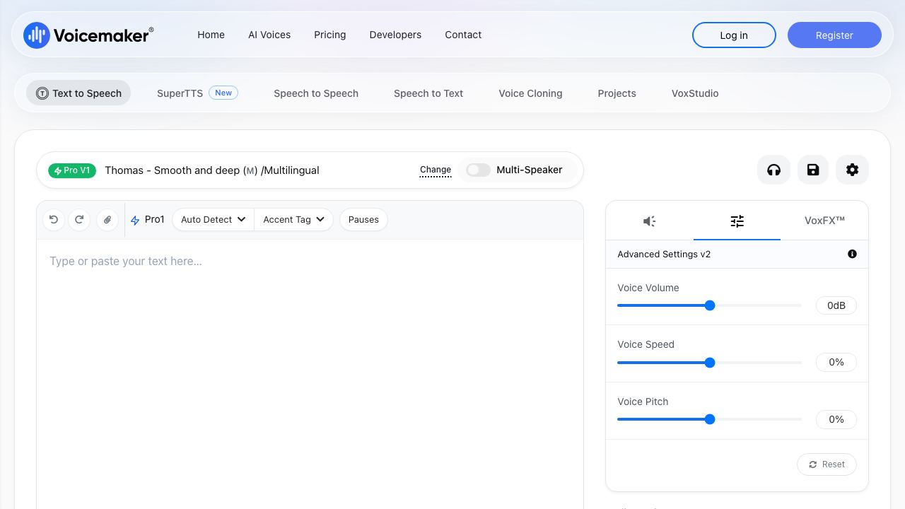
Task: Visit the Developers page
Action: (395, 35)
